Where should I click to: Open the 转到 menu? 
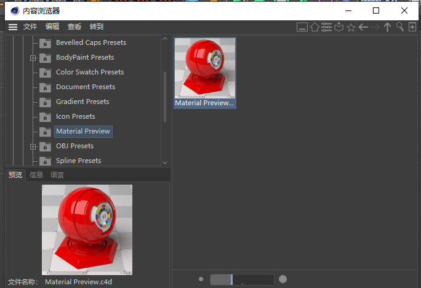tap(97, 26)
